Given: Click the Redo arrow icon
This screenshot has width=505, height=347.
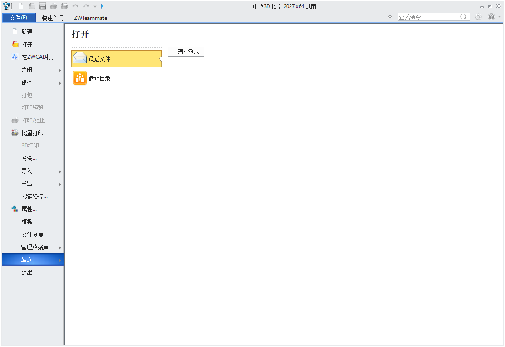Looking at the screenshot, I should coord(86,6).
